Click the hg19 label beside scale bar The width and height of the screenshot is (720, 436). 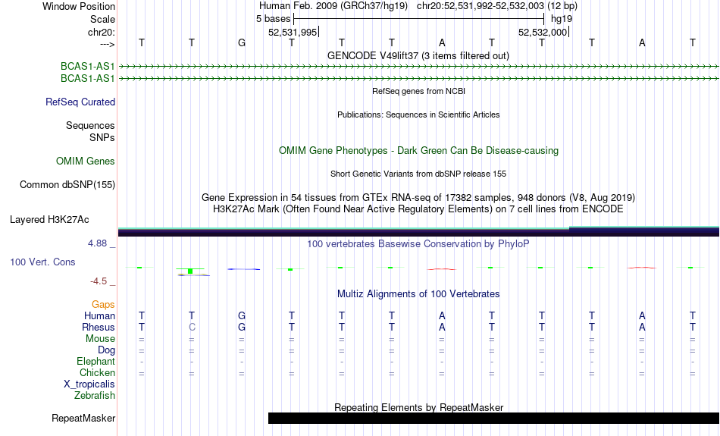[562, 19]
